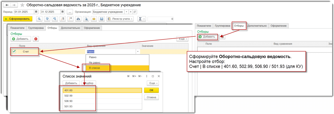Go forward with the right arrow button

click(x=14, y=5)
